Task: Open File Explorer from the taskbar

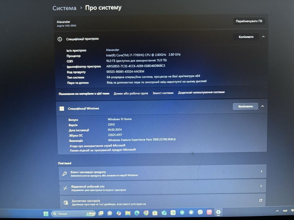Action: [128, 213]
